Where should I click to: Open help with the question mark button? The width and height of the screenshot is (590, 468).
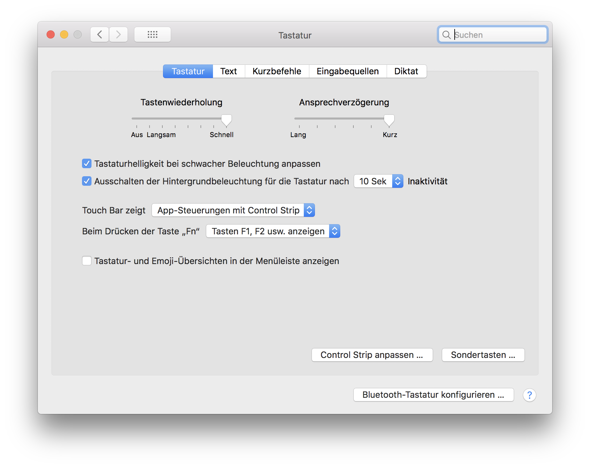[529, 395]
